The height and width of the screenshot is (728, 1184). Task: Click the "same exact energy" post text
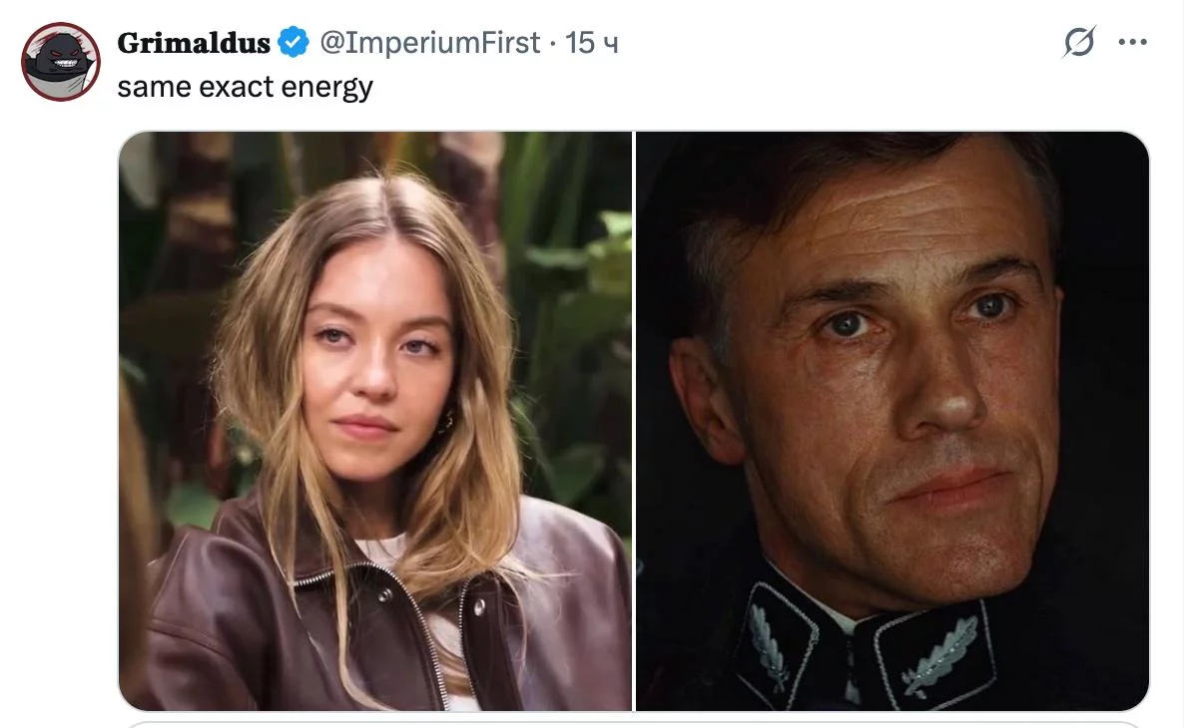coord(245,87)
